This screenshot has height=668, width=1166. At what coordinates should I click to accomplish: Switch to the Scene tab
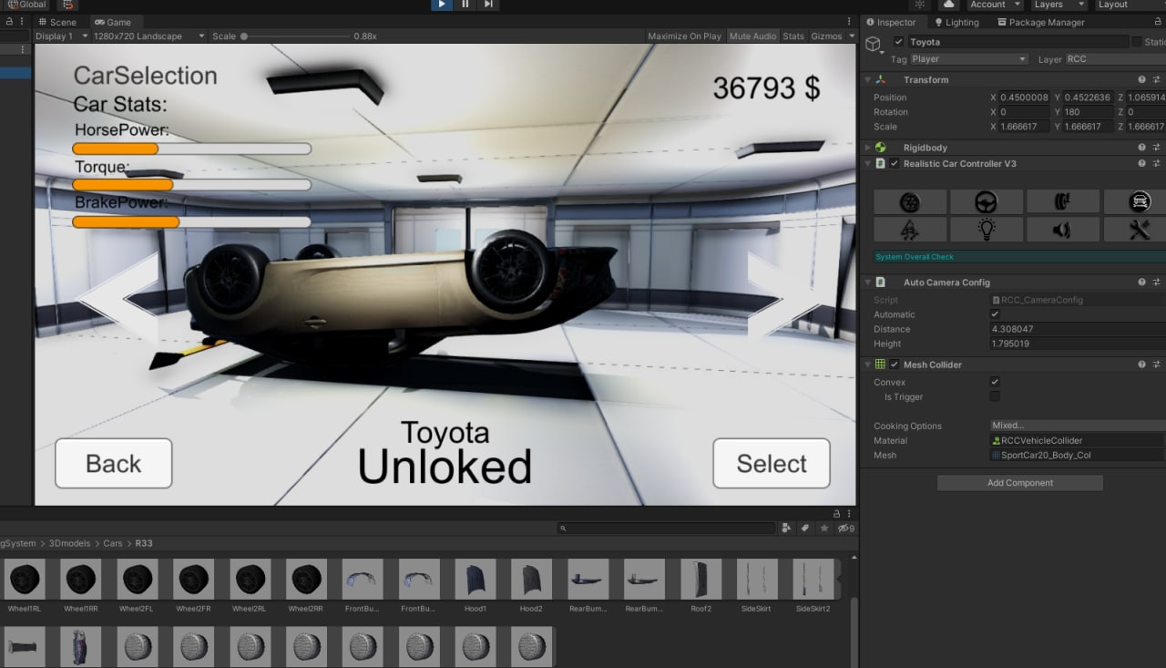click(x=56, y=22)
